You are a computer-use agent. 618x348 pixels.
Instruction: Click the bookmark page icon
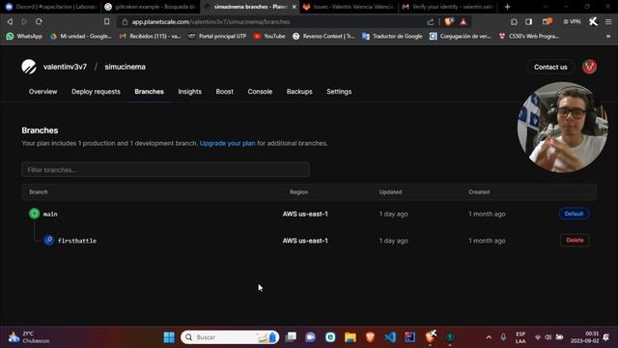point(106,21)
